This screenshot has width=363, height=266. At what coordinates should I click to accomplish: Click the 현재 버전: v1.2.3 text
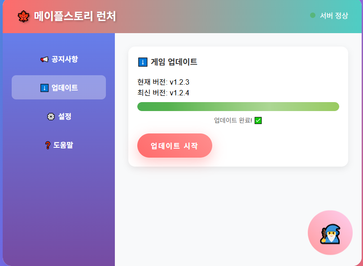(x=163, y=82)
